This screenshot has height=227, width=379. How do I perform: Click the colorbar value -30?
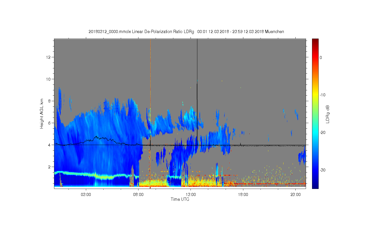click(322, 170)
